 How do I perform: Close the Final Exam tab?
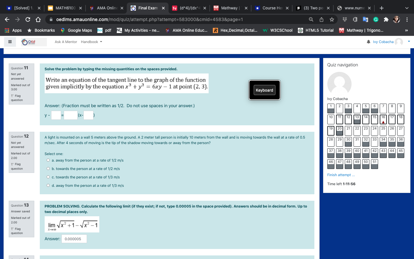coord(163,8)
